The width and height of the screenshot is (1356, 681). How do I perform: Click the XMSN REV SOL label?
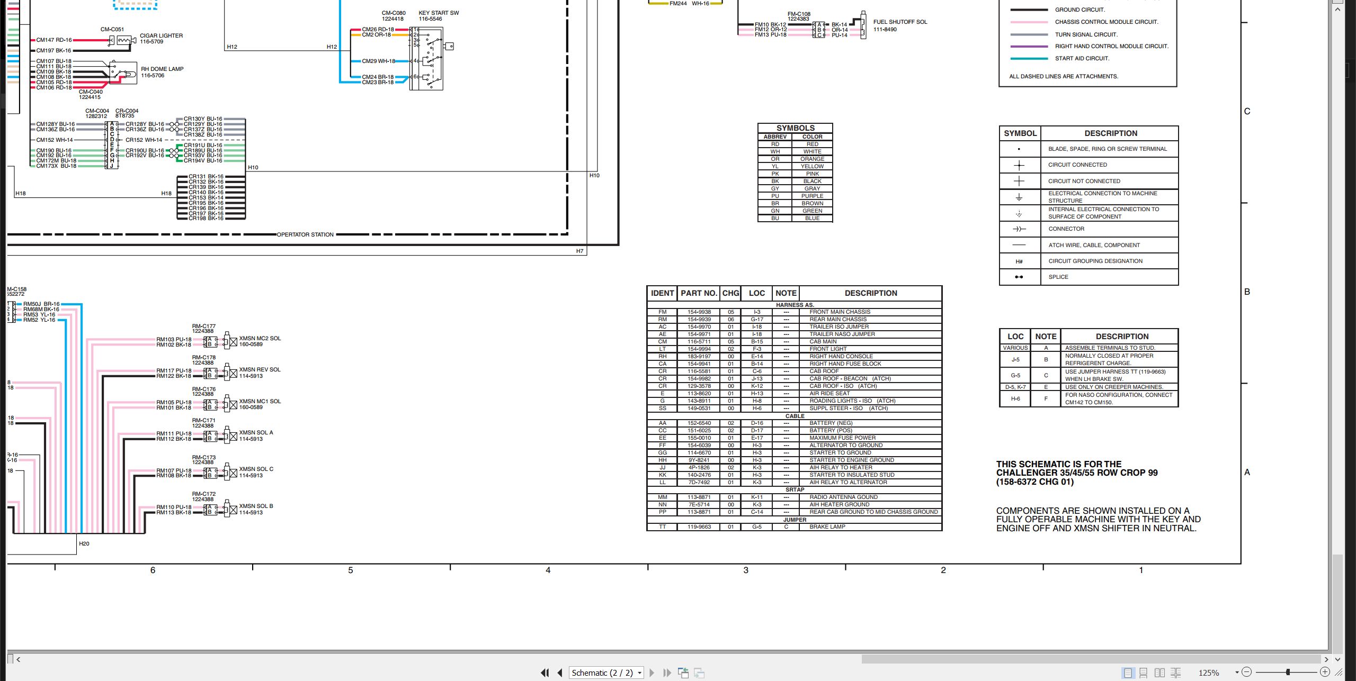pos(260,369)
